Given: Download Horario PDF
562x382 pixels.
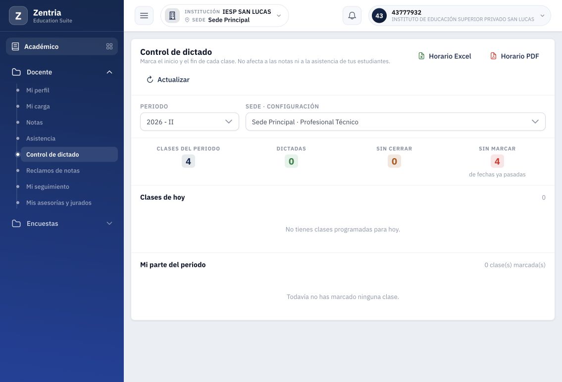Looking at the screenshot, I should pos(514,56).
